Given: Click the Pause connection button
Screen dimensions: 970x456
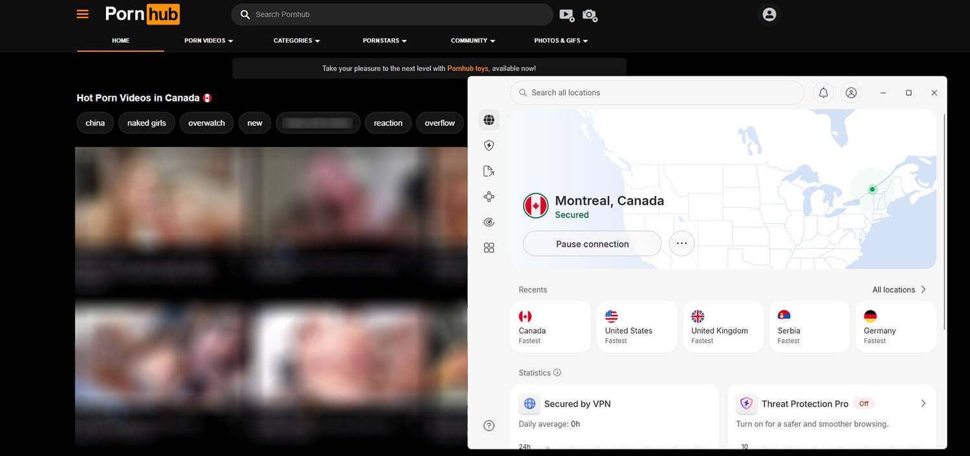Looking at the screenshot, I should click(592, 244).
